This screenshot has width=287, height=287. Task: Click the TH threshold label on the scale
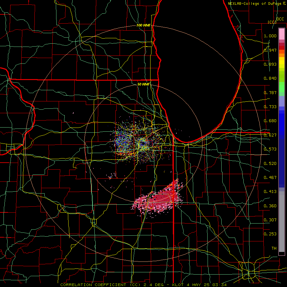pyautogui.click(x=274, y=248)
